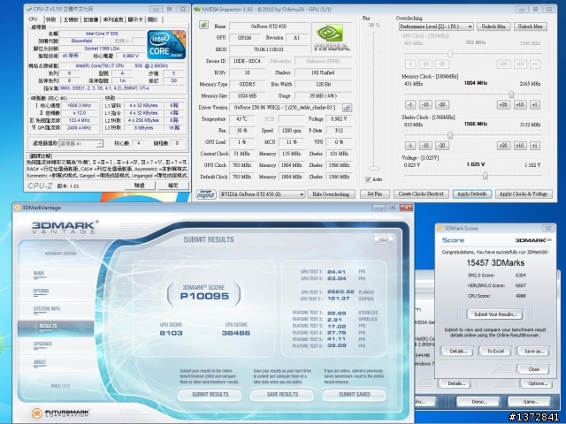This screenshot has width=566, height=424.
Task: Click the fan speed vertical slider handle
Action: click(x=373, y=168)
